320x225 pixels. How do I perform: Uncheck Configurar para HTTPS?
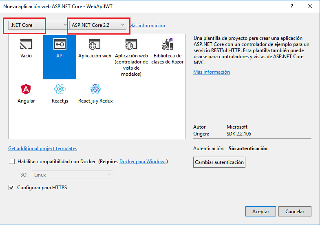tap(11, 188)
